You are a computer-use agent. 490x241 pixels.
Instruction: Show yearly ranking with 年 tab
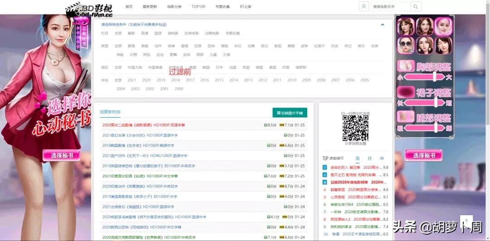click(x=382, y=158)
